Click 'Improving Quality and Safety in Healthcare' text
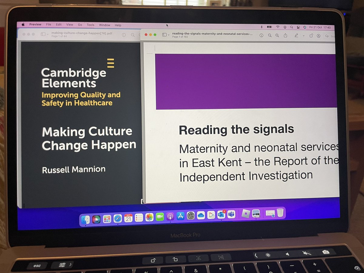364x273 pixels. tap(81, 99)
